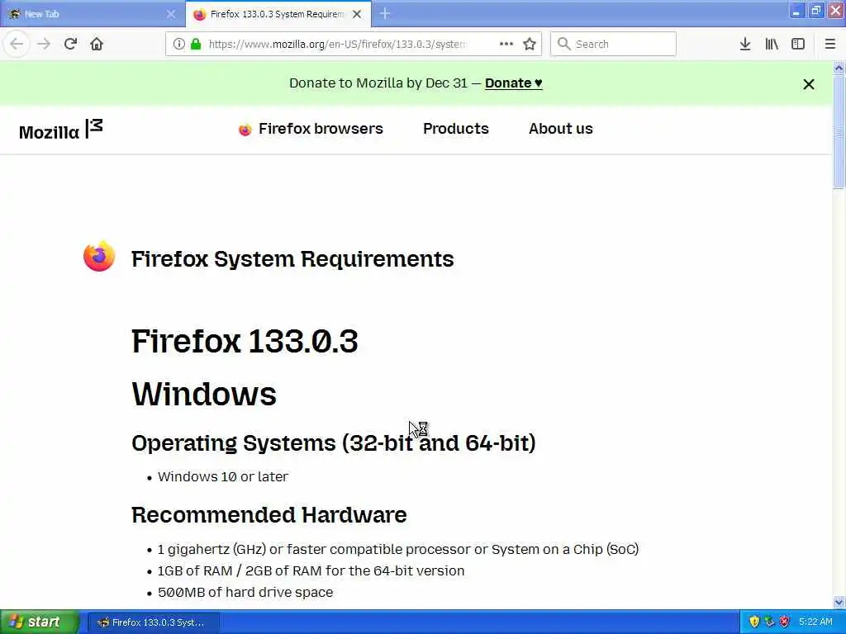Open the Library menu
The image size is (846, 634).
(x=772, y=44)
